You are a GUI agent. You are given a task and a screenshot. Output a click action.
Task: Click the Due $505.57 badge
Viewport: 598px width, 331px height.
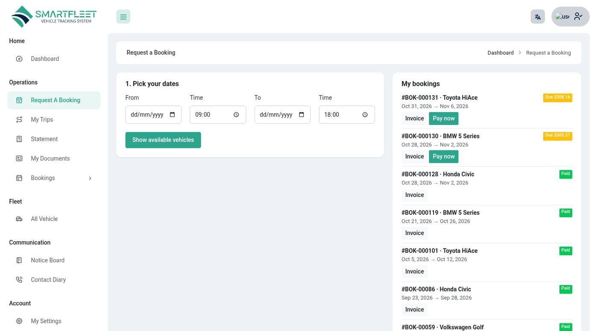pyautogui.click(x=557, y=136)
